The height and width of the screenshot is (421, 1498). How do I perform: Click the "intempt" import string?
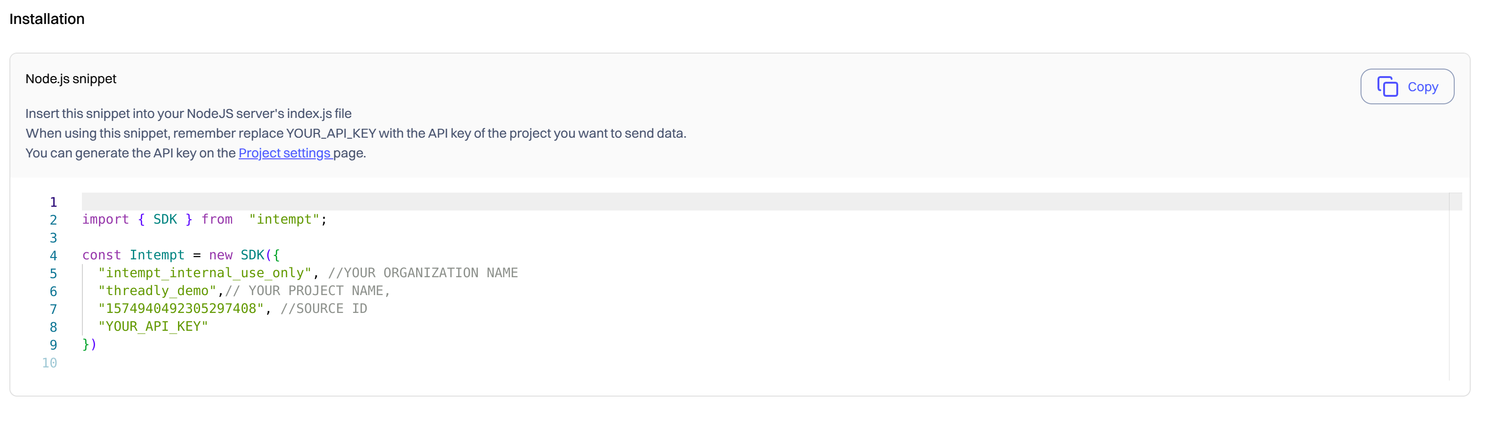284,219
